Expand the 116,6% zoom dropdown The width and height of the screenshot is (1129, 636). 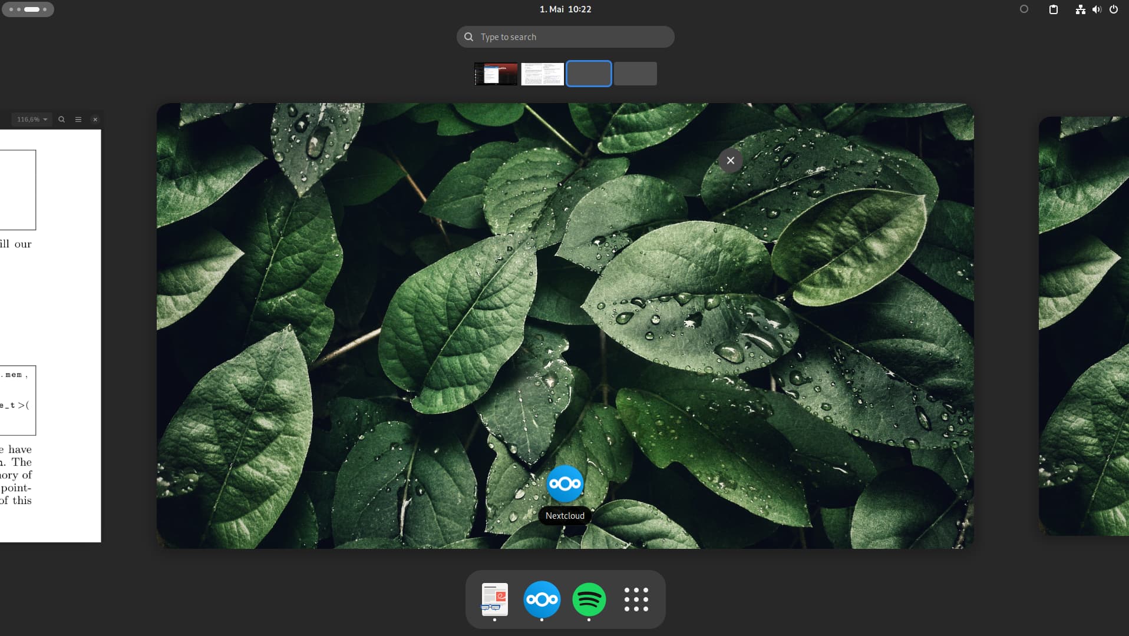32,120
